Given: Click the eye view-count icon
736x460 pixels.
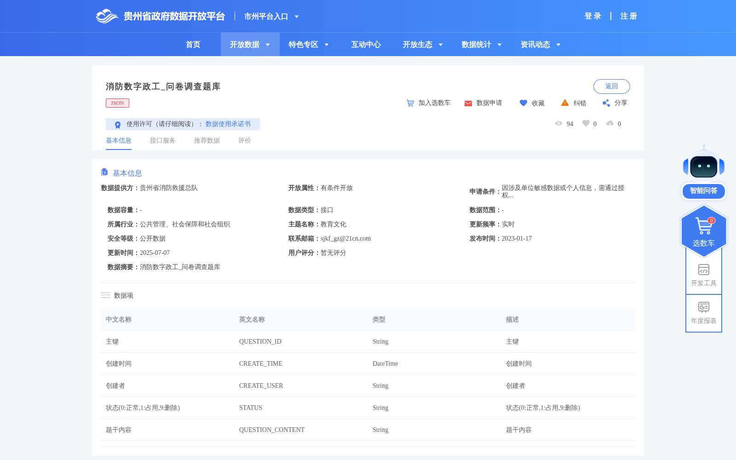Looking at the screenshot, I should 558,123.
